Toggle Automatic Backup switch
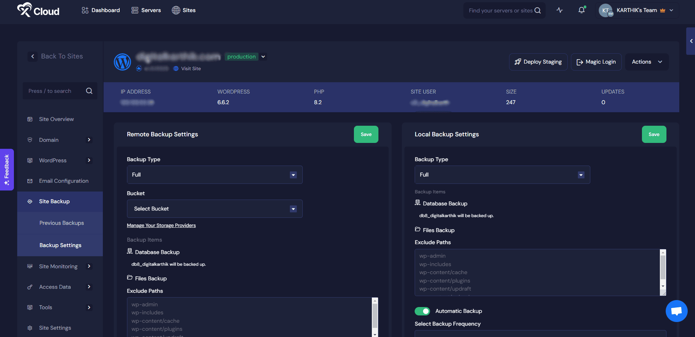695x337 pixels. [x=422, y=311]
